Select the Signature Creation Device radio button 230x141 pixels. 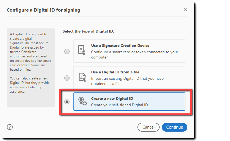click(67, 52)
